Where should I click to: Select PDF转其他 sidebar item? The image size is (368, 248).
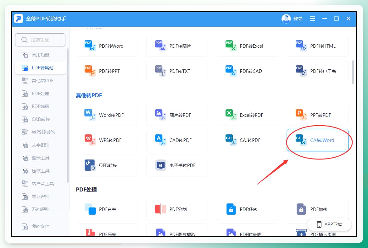pyautogui.click(x=40, y=68)
